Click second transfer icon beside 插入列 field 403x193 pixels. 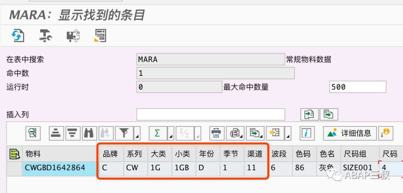(x=329, y=114)
